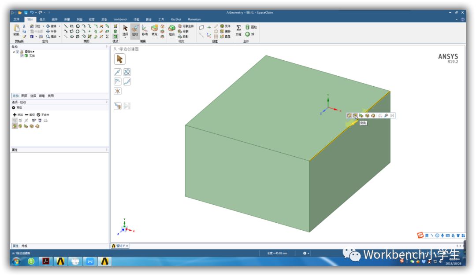Open the 视图 (Views) panel tab
The image size is (476, 276).
click(51, 96)
